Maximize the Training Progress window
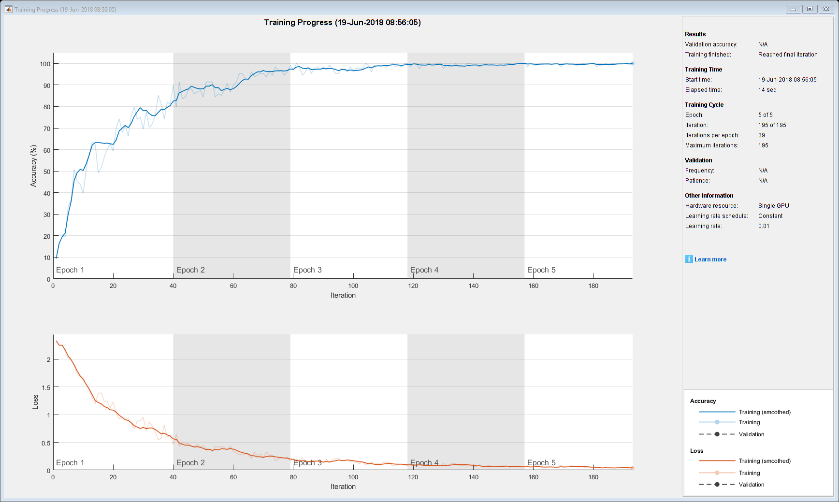 [x=810, y=9]
